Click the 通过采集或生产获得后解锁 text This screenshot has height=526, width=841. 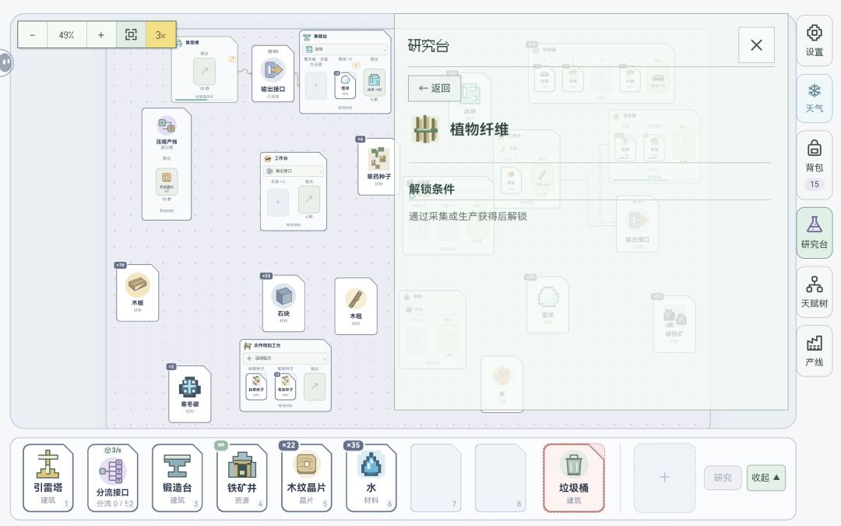[x=468, y=217]
